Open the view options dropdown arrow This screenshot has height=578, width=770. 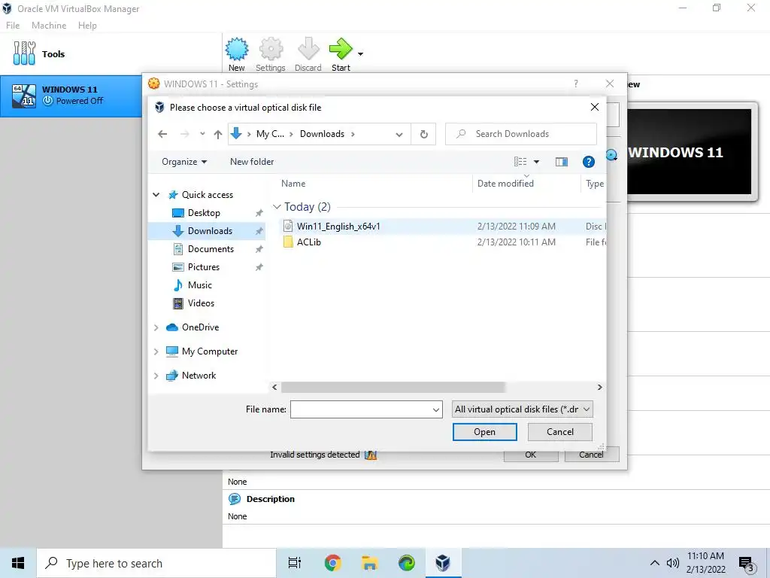click(536, 162)
